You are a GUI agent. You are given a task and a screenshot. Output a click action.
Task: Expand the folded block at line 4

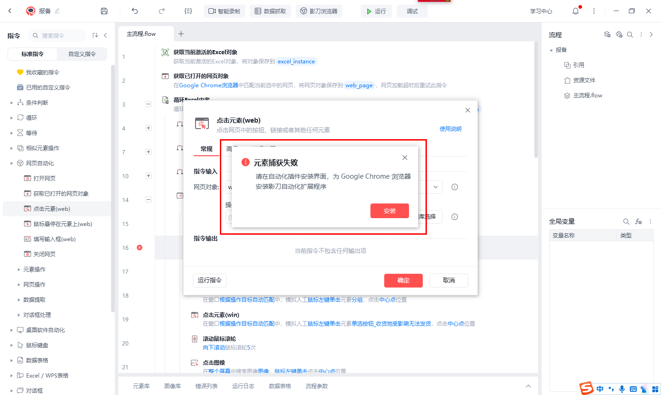coord(148,128)
